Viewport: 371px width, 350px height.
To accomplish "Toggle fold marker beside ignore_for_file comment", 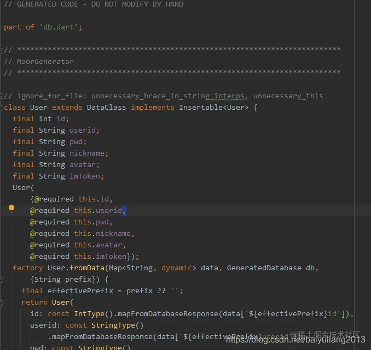I will (x=2, y=96).
